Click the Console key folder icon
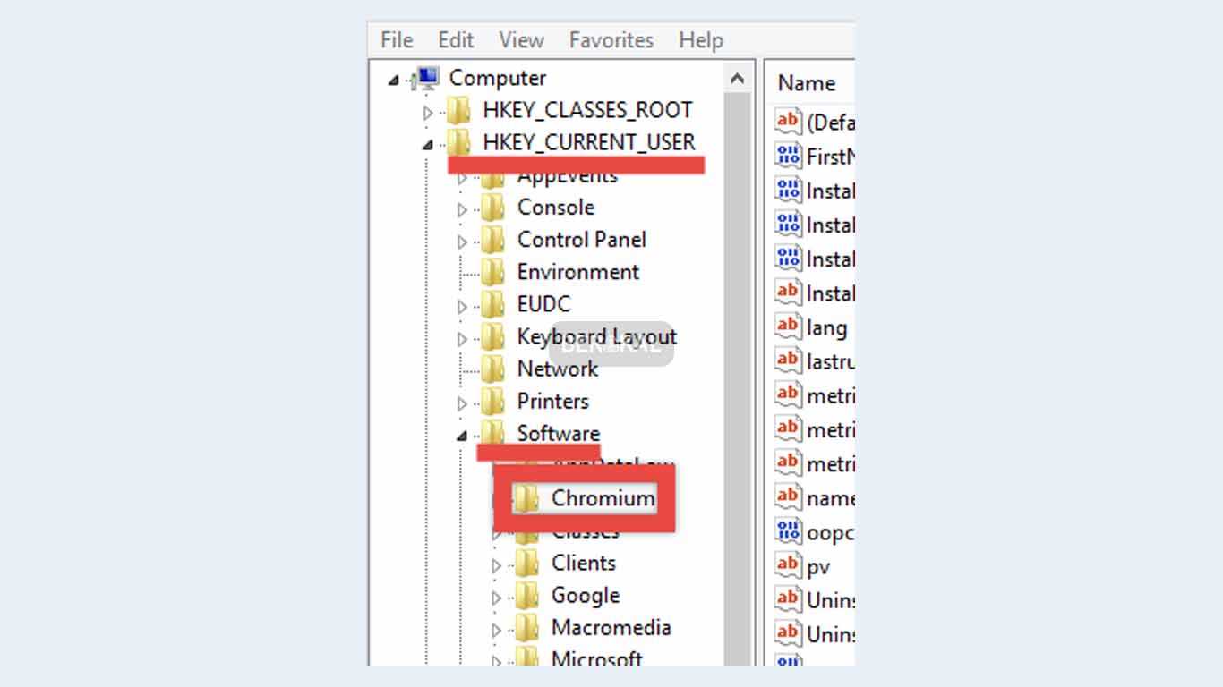 (x=493, y=208)
